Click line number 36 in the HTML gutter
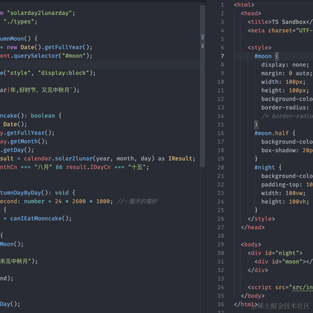The image size is (313, 313). coord(220,304)
